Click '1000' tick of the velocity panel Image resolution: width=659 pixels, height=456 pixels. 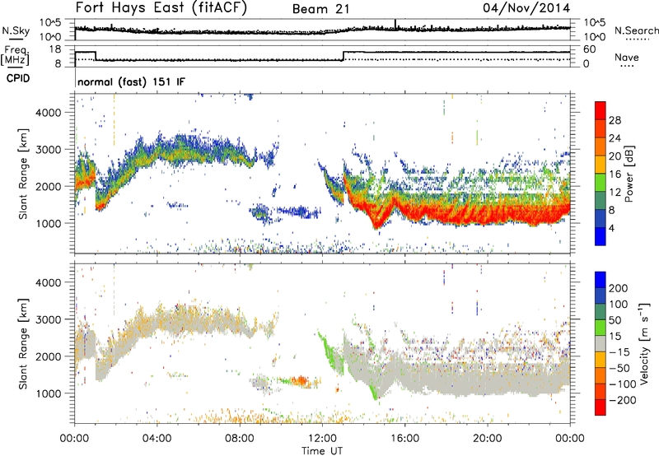coord(49,393)
